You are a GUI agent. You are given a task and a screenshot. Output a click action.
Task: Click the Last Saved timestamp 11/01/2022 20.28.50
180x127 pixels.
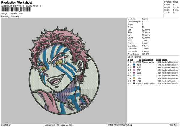pos(64,125)
